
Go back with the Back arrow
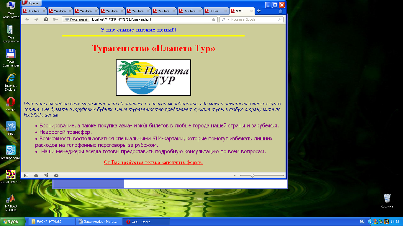27,19
